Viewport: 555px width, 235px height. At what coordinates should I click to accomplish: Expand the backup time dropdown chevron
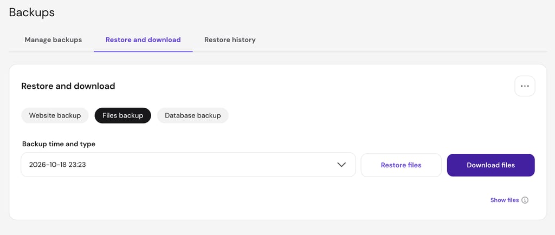[x=341, y=165]
